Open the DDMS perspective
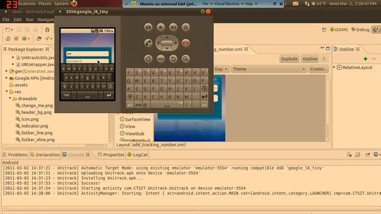Screen dimensions: 381x214 tap(339, 30)
